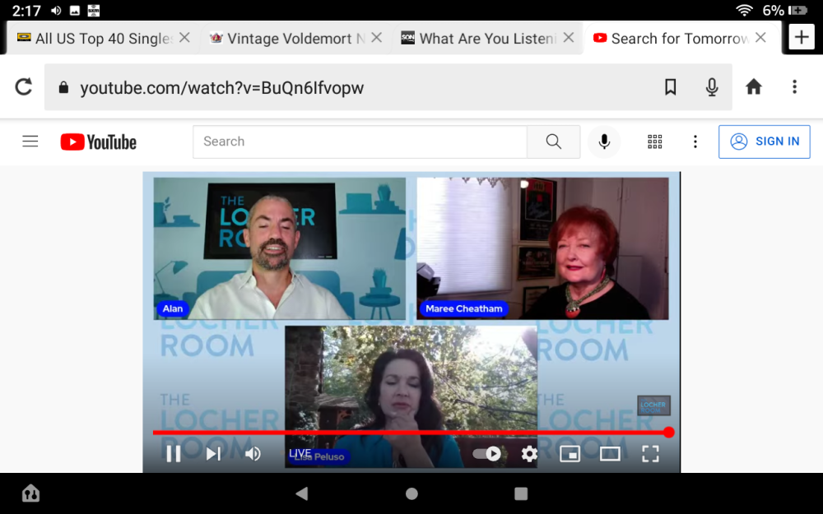Bookmark the current page
Image resolution: width=823 pixels, height=514 pixels.
click(670, 86)
